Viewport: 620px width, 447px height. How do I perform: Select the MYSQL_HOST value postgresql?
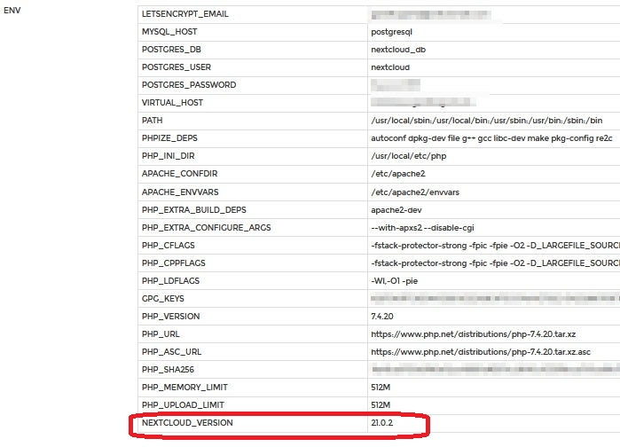click(x=391, y=32)
